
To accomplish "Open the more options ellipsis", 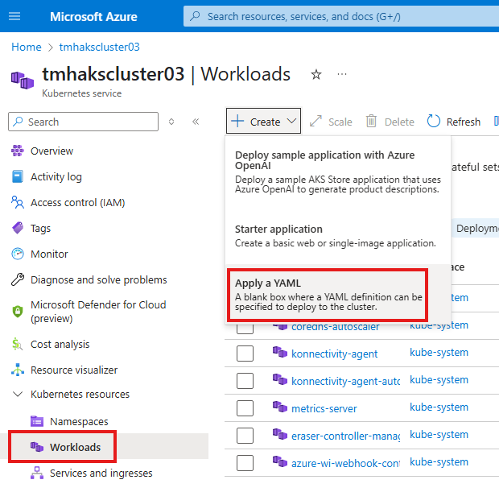I will click(x=342, y=74).
